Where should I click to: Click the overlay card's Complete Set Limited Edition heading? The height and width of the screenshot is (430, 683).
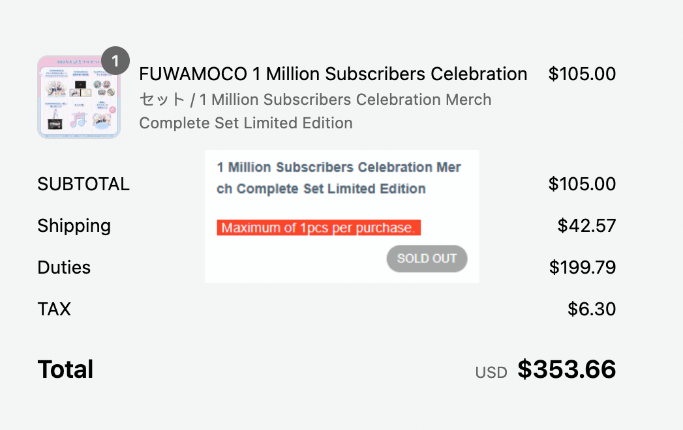[x=339, y=178]
